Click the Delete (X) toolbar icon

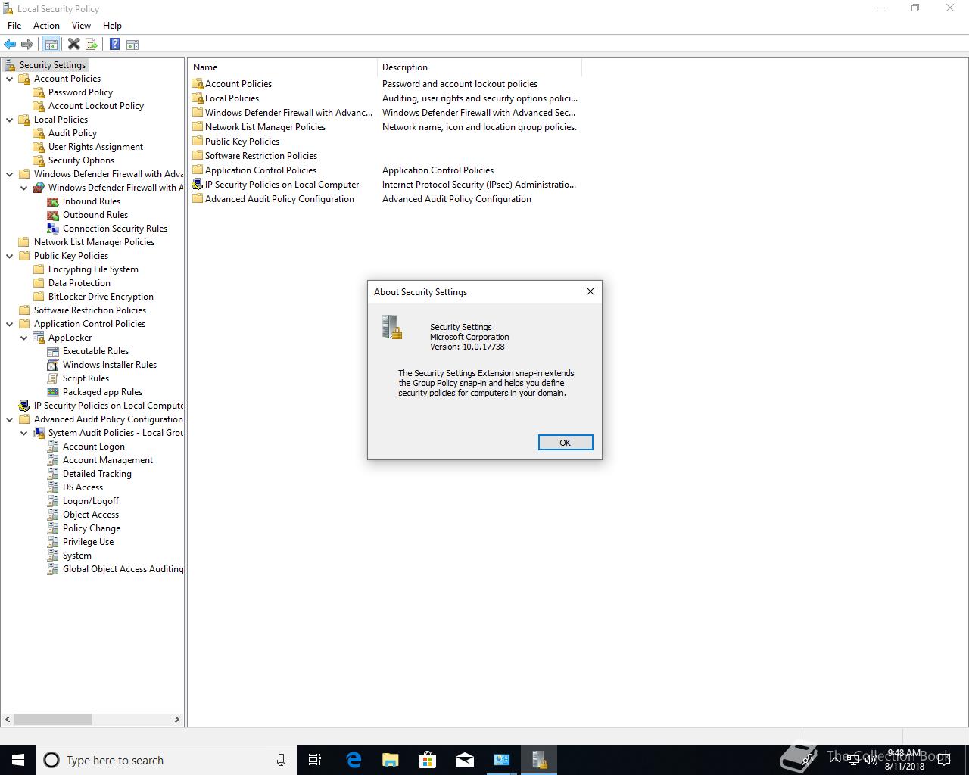click(x=73, y=45)
